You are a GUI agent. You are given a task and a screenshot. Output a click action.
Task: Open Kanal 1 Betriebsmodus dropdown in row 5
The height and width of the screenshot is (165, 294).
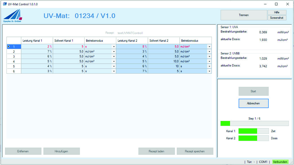[114, 66]
